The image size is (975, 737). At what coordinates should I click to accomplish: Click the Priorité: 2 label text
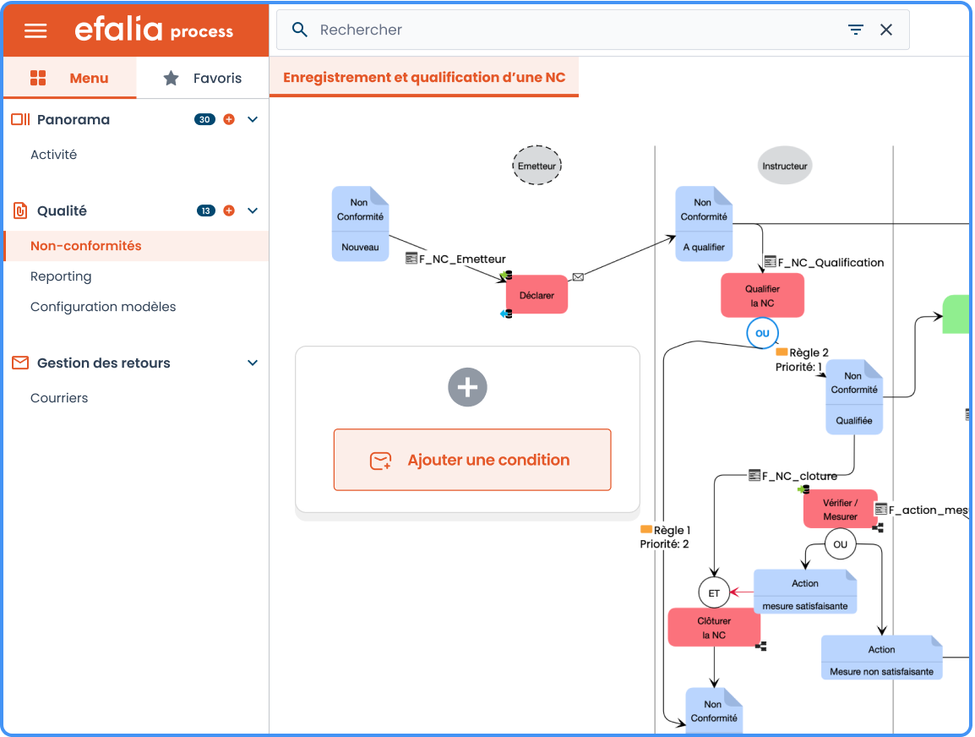665,544
